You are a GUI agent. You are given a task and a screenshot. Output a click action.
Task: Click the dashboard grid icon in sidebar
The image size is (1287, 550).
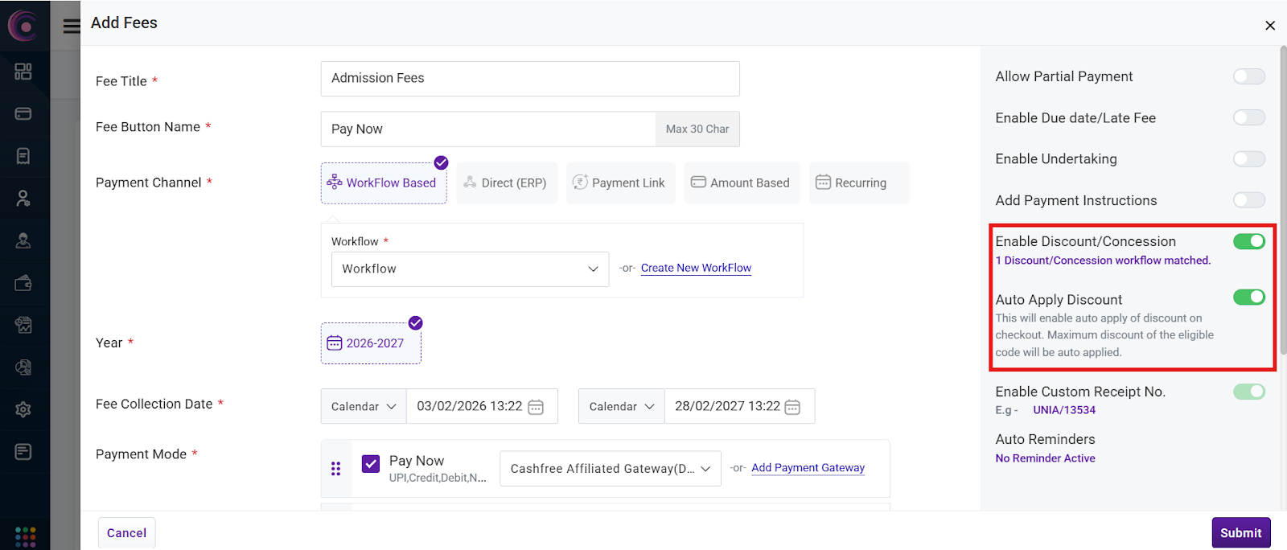click(23, 72)
